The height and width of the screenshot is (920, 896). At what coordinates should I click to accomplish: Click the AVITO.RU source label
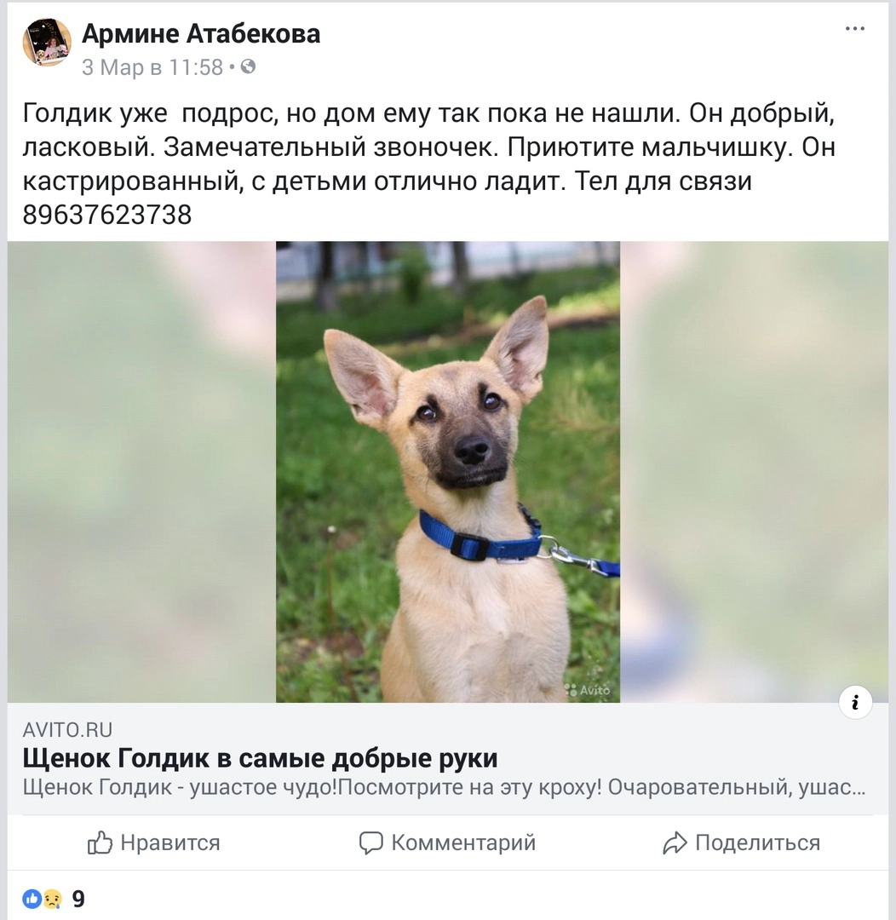tap(67, 730)
